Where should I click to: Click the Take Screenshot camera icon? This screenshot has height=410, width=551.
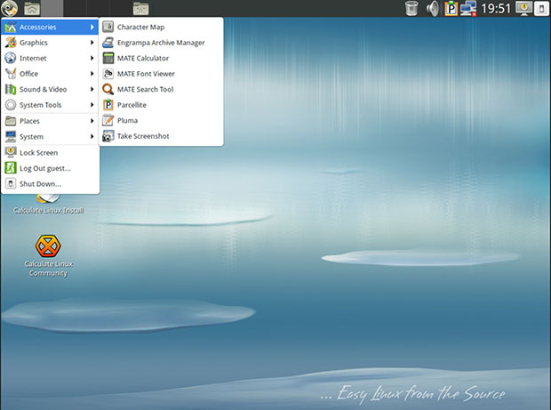[108, 136]
